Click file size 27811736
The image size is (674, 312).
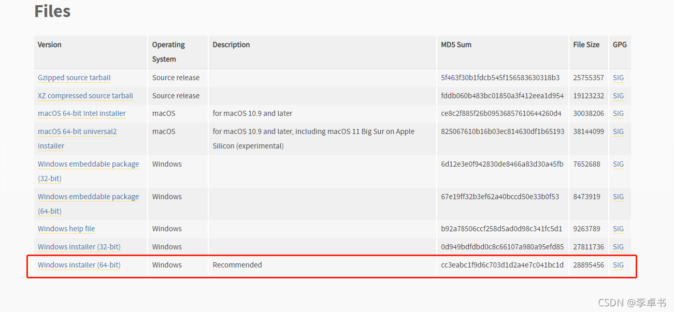[589, 247]
